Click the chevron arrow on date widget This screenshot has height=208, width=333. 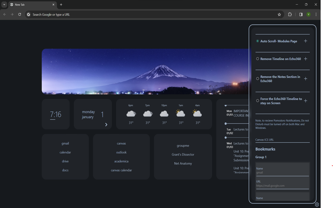(106, 125)
